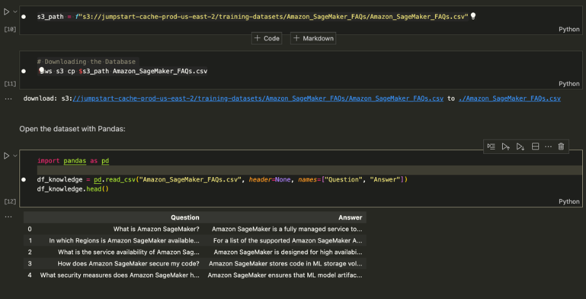This screenshot has width=586, height=299.
Task: Click the Answer column header
Action: 350,217
